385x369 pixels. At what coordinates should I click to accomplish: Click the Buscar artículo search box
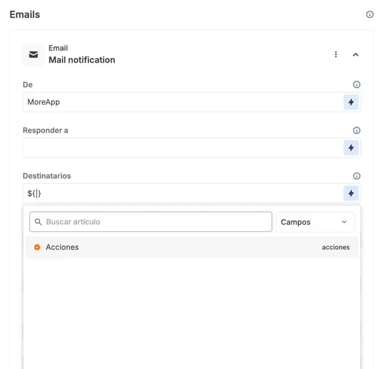(156, 222)
